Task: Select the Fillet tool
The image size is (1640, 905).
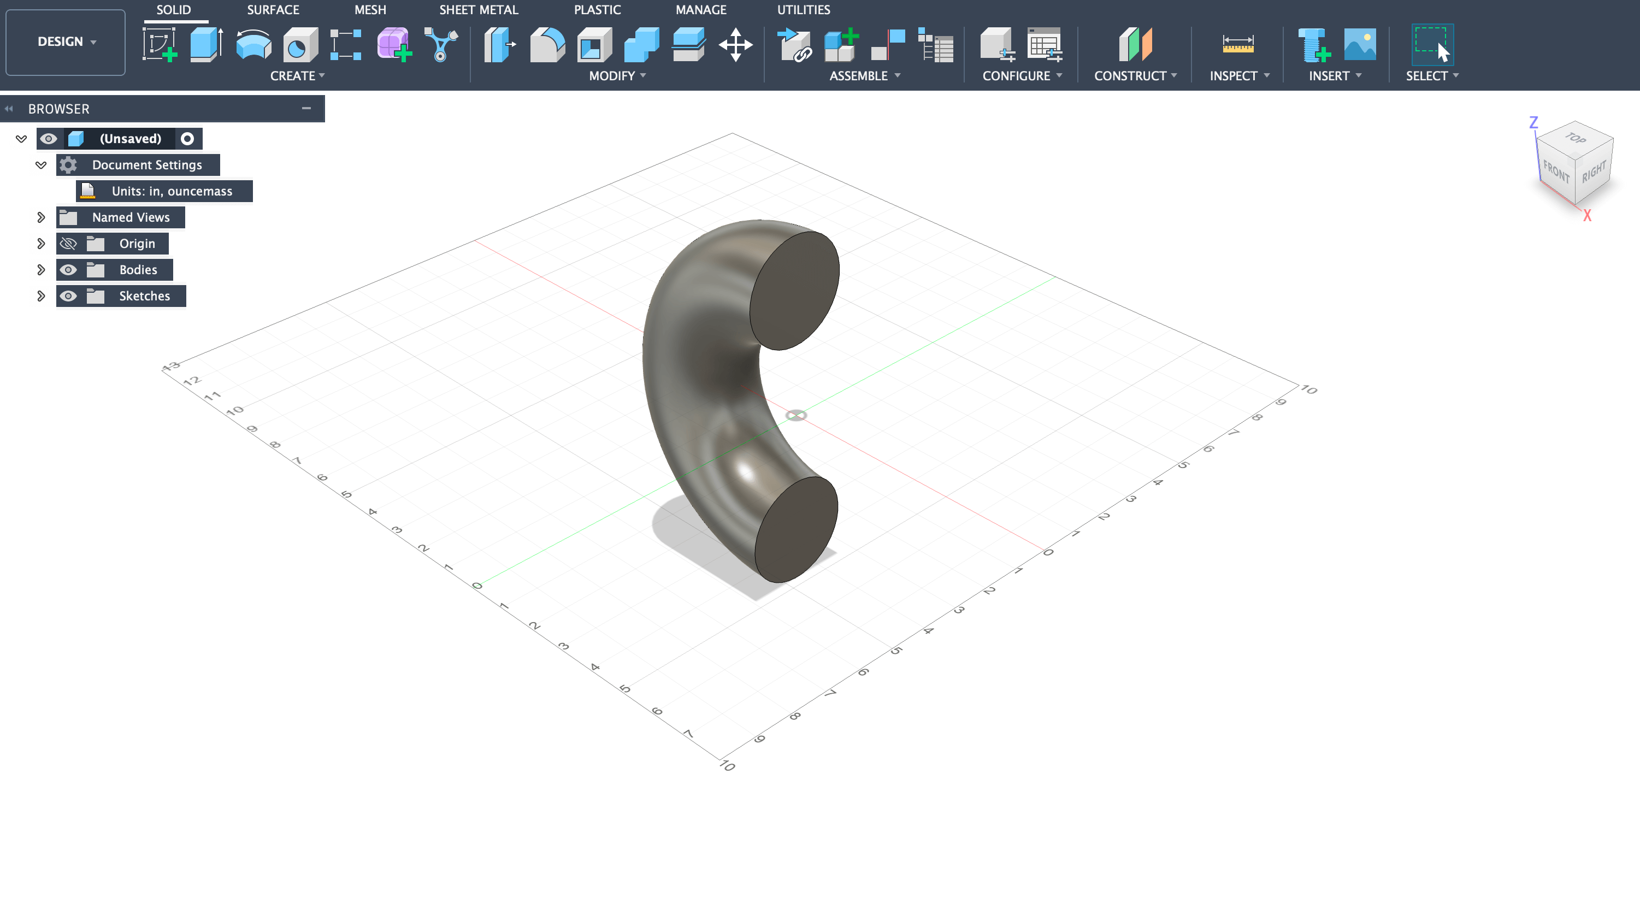Action: [x=547, y=45]
